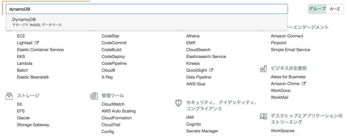Open WorkSpaces service
347x136 pixels.
click(283, 131)
